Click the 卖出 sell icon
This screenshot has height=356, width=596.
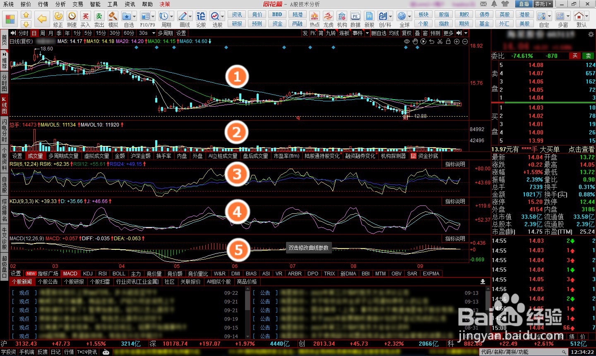(x=99, y=16)
